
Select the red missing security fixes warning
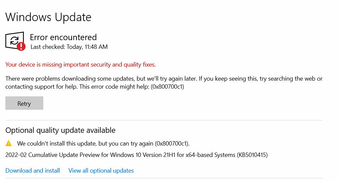(x=81, y=65)
